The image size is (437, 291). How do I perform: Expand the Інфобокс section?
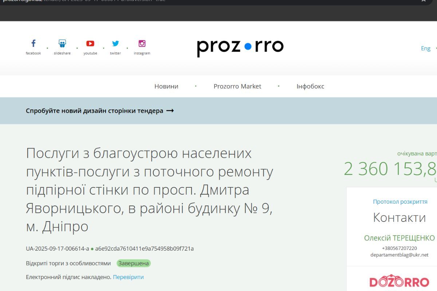pos(309,86)
